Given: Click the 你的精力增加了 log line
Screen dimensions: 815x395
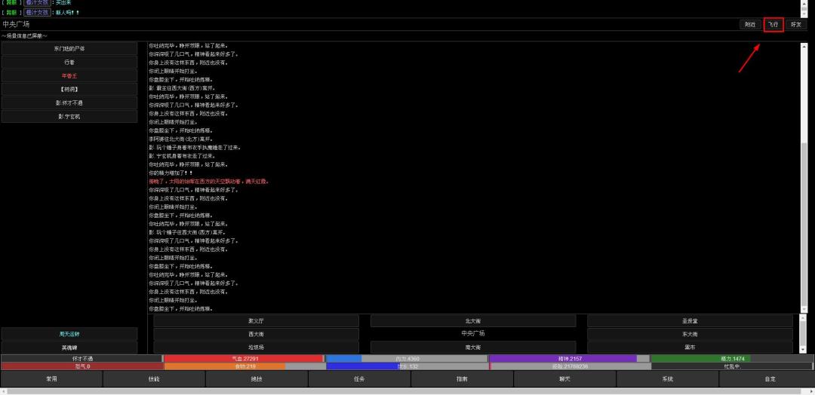Looking at the screenshot, I should point(171,173).
